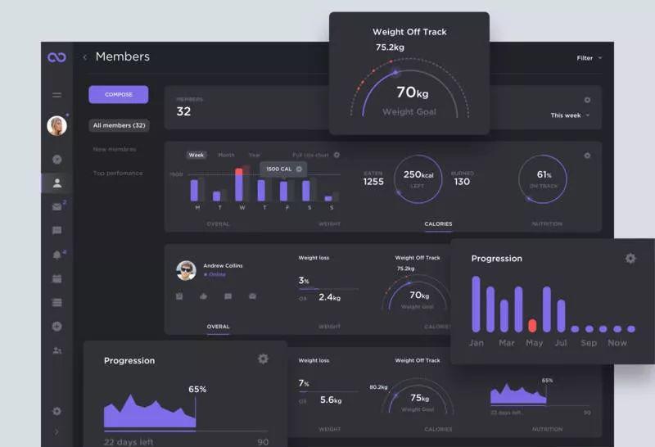Switch the calorie chart to Week
655x447 pixels.
[196, 155]
